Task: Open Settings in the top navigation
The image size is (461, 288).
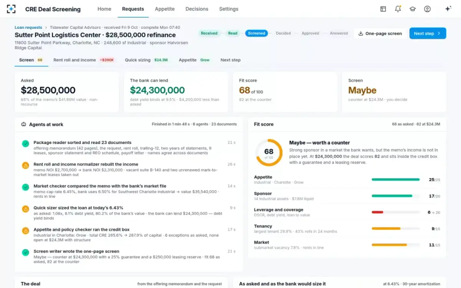Action: point(229,9)
